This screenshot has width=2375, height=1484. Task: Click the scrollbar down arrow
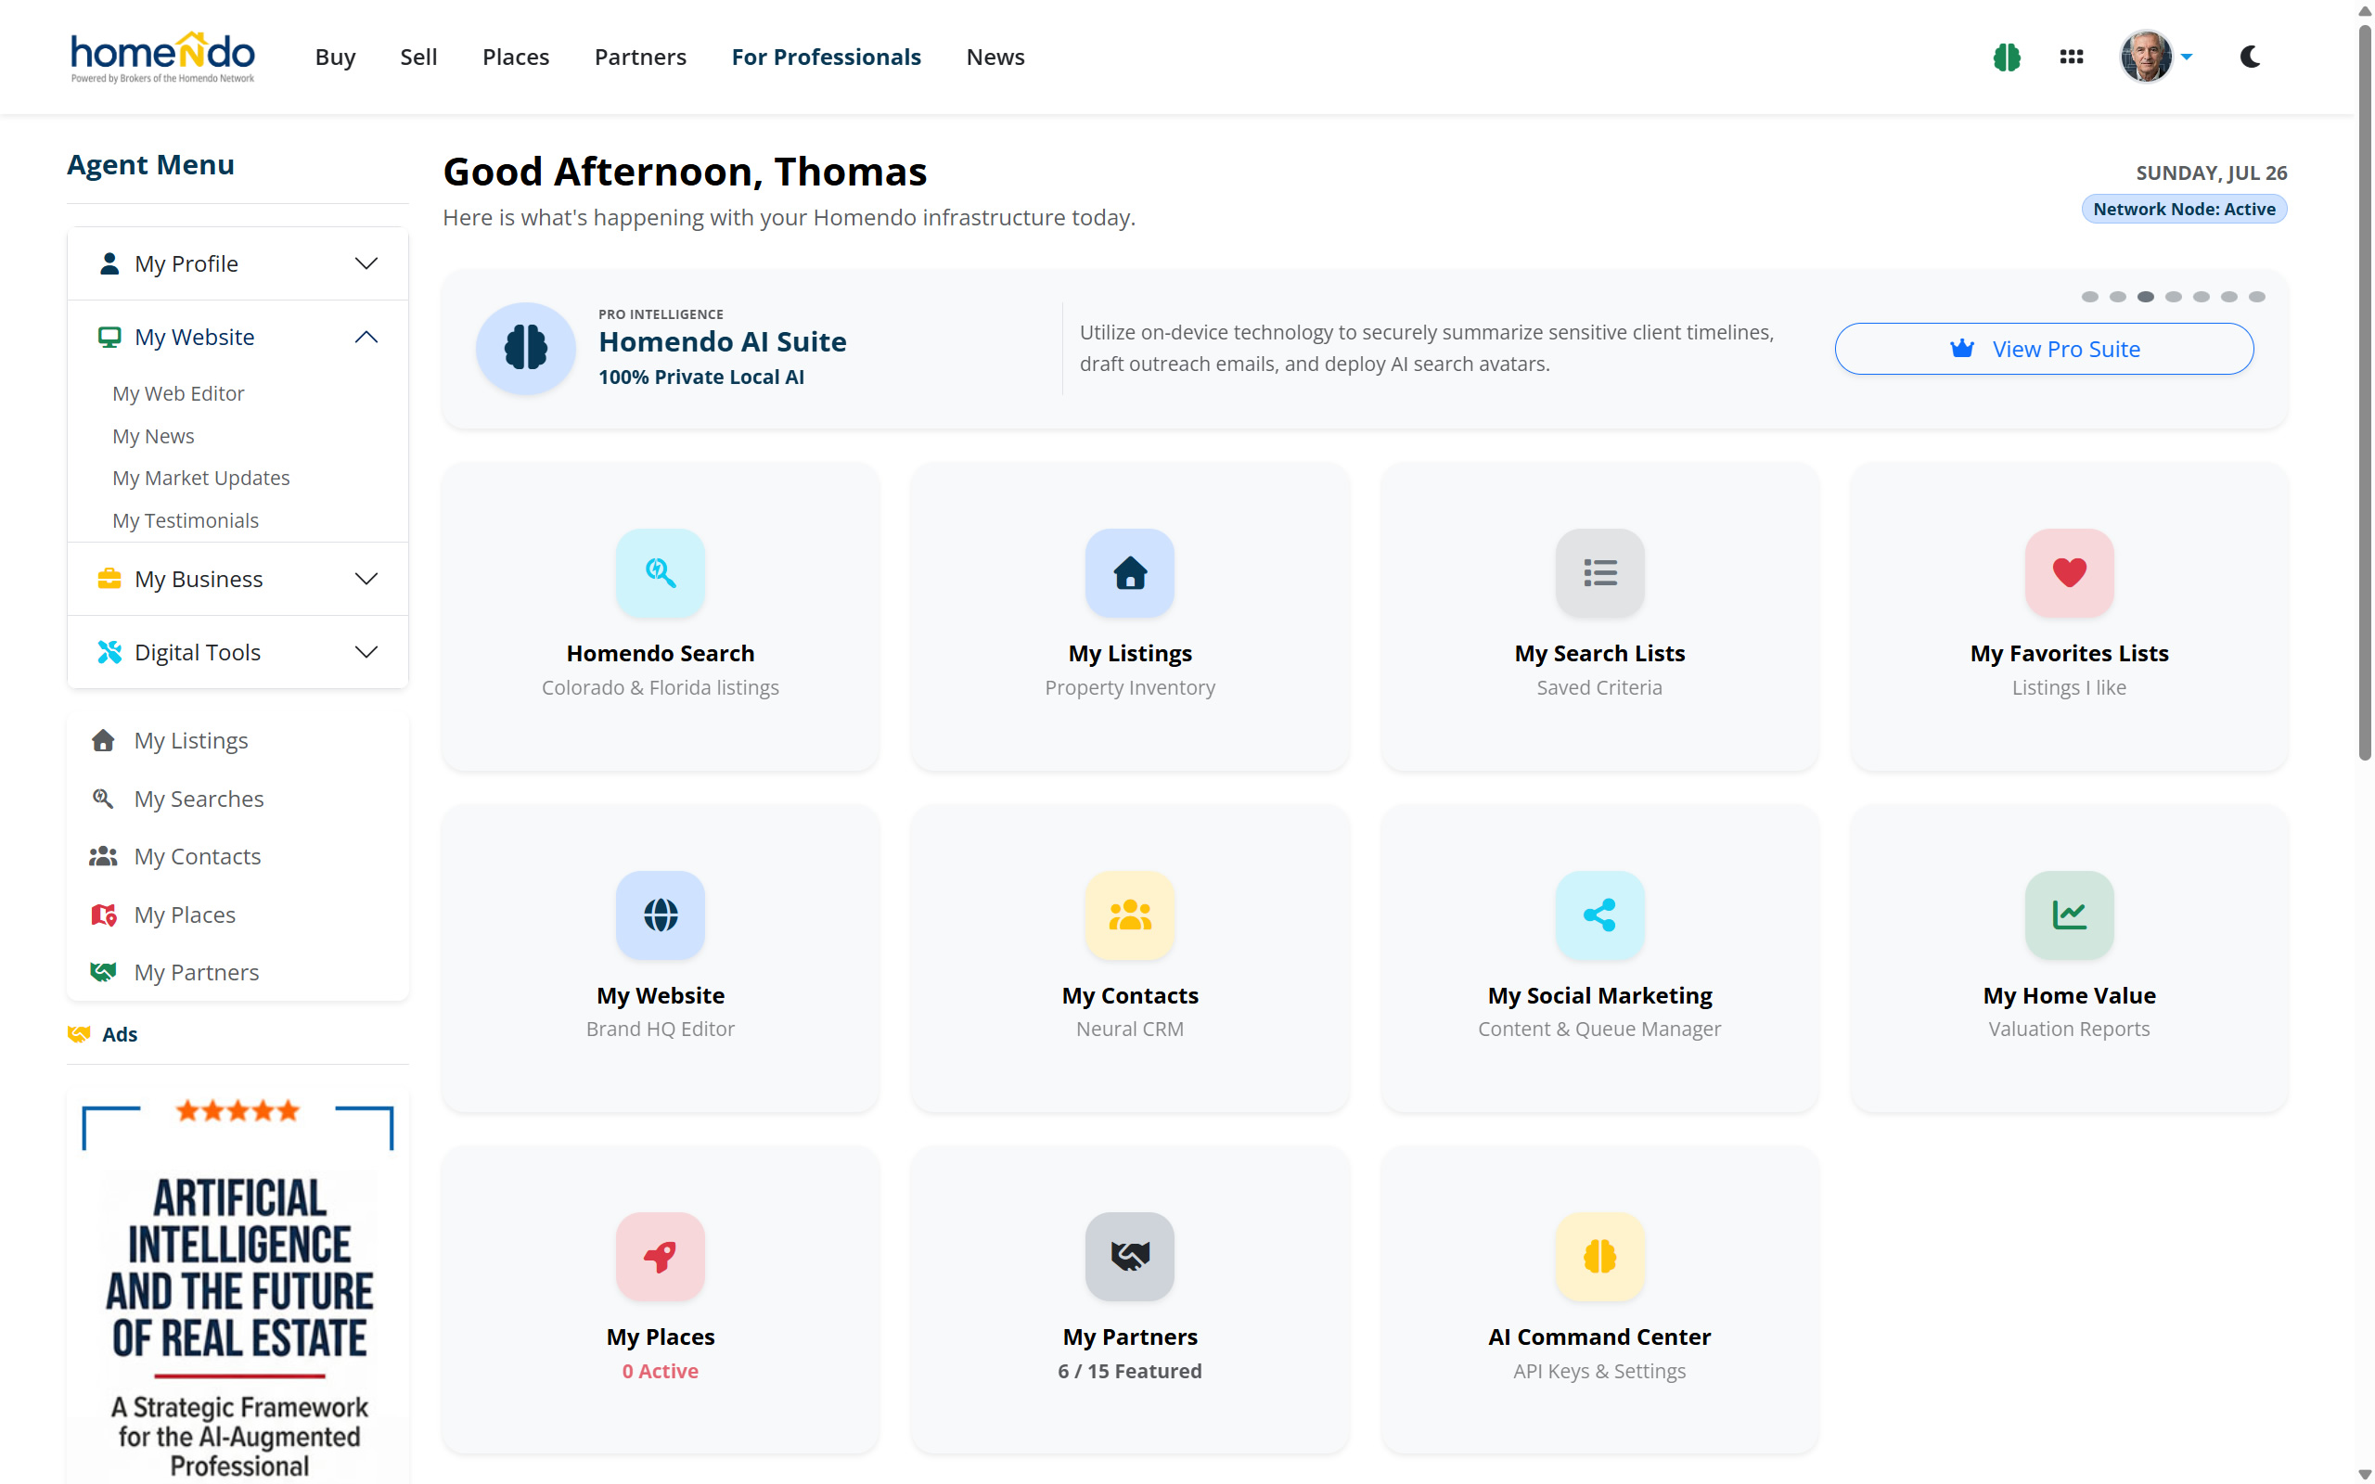(x=2364, y=1474)
